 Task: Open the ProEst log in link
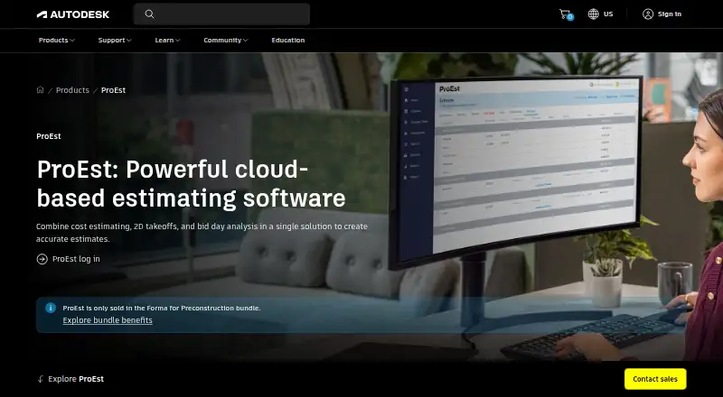pyautogui.click(x=76, y=259)
